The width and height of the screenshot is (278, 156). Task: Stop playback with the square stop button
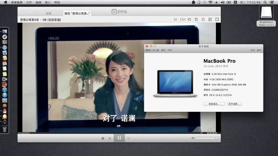click(103, 138)
